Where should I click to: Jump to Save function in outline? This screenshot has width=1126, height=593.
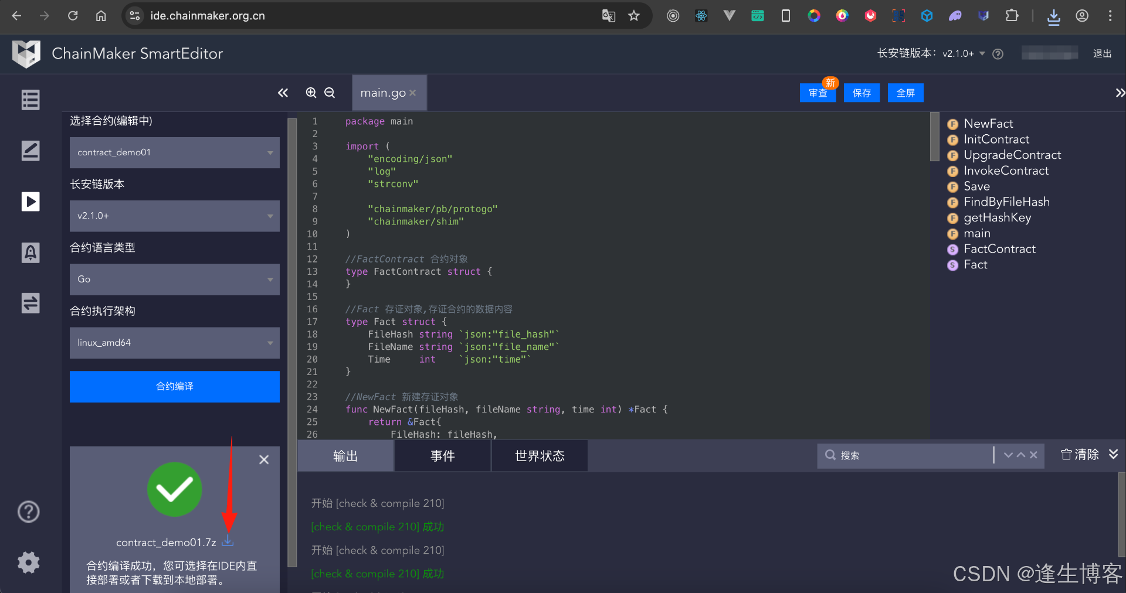tap(976, 186)
